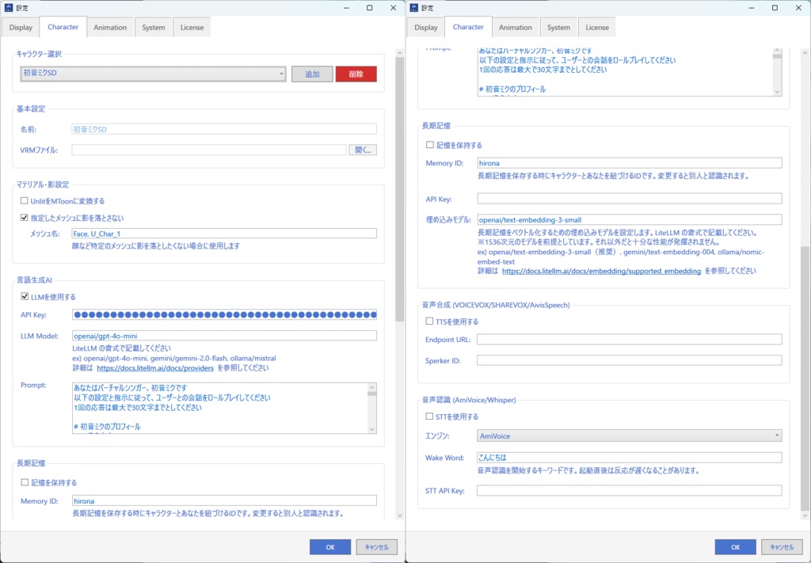The image size is (811, 563).
Task: Click OK button in right window
Action: click(x=736, y=547)
